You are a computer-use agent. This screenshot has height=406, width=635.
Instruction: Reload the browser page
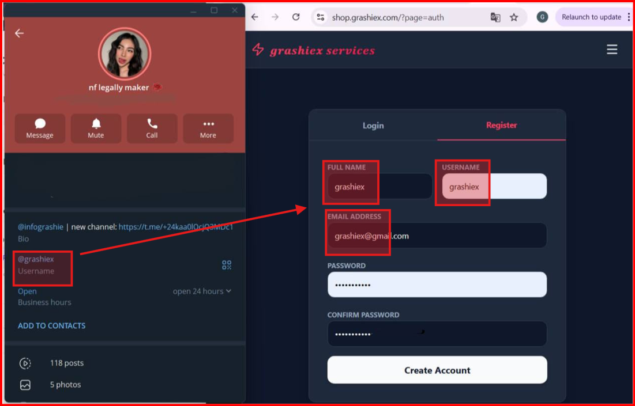pos(296,17)
